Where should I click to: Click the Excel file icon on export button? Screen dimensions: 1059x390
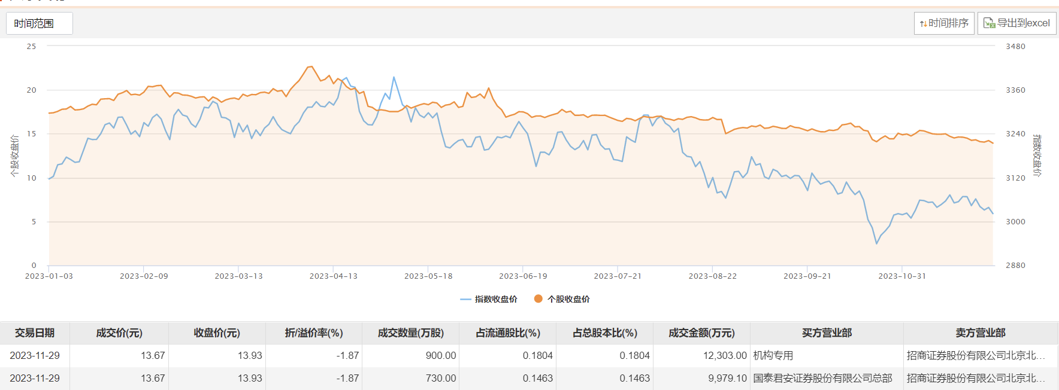[989, 23]
